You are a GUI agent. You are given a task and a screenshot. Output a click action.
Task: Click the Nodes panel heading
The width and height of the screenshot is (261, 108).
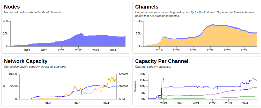pos(12,7)
